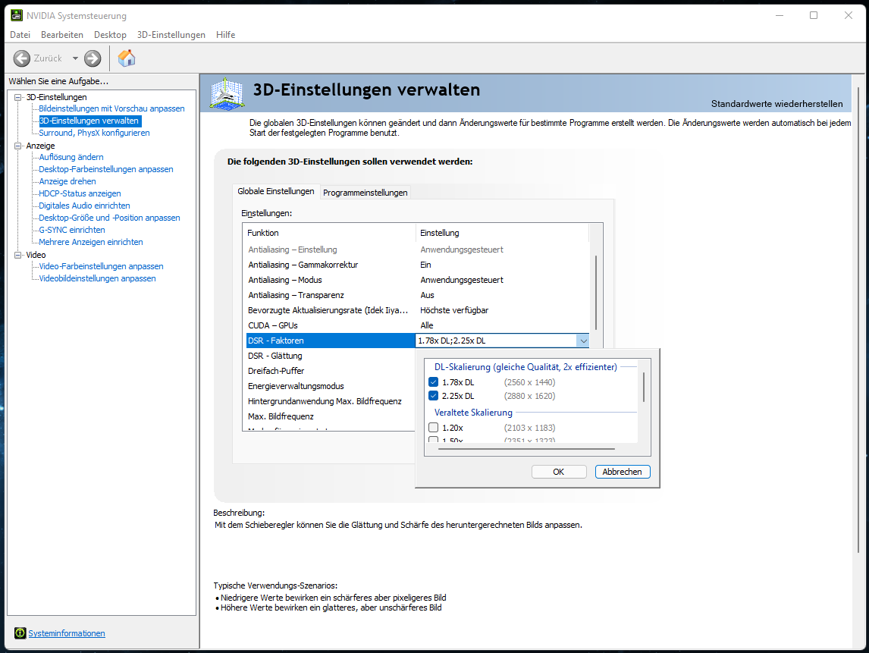
Task: Switch to Programmeinstellungen tab
Action: [365, 193]
